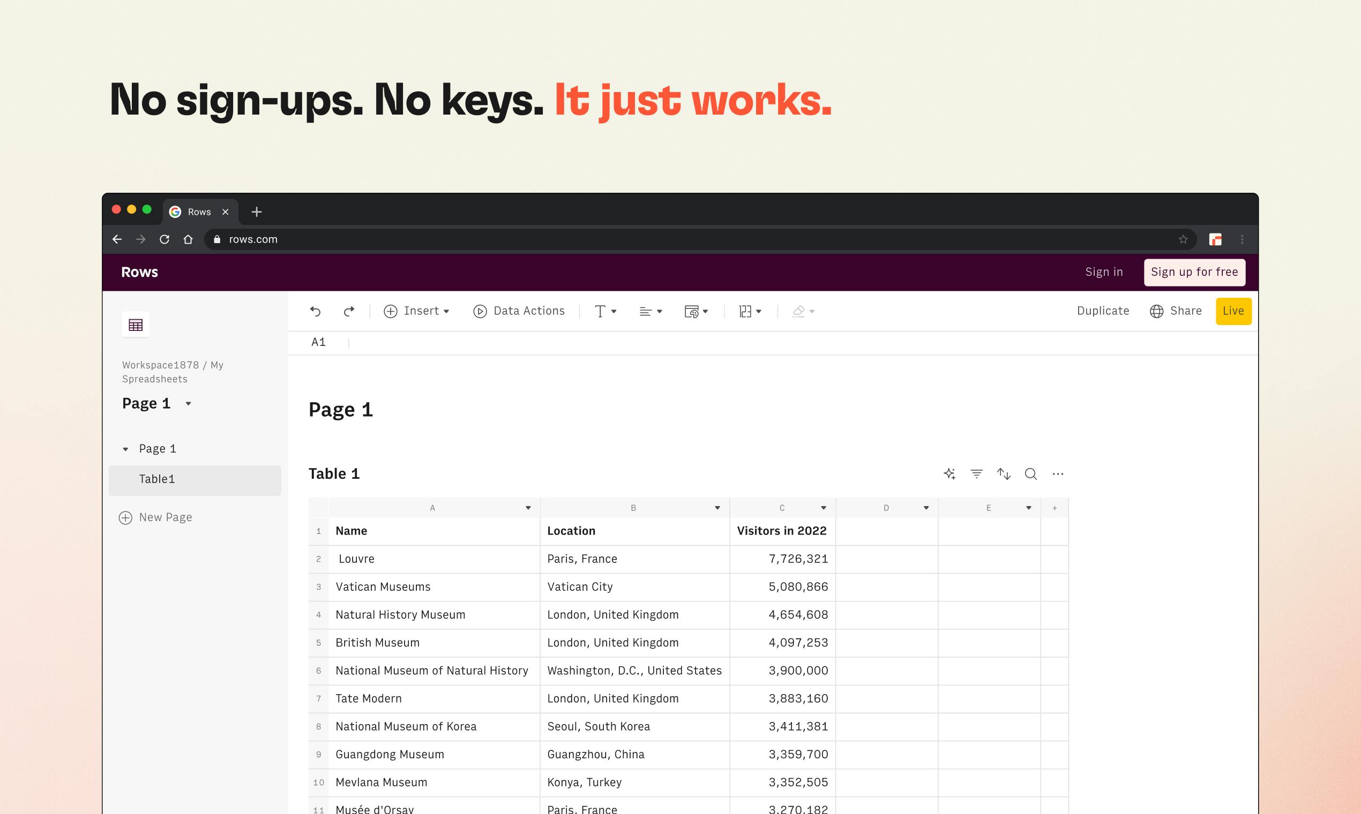Viewport: 1361px width, 814px height.
Task: Collapse the Page 1 tree item
Action: pos(126,449)
